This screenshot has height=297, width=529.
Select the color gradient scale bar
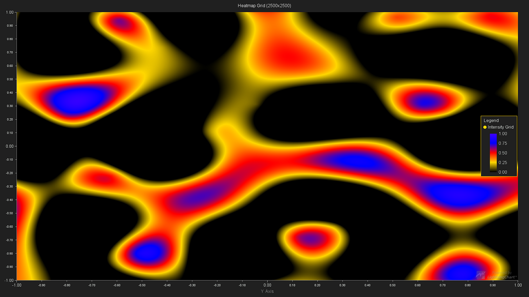click(492, 153)
